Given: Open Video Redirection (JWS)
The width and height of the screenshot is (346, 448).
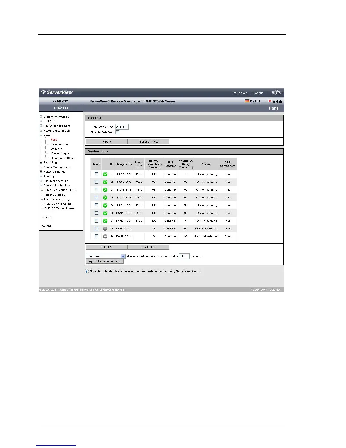Looking at the screenshot, I should pos(60,190).
